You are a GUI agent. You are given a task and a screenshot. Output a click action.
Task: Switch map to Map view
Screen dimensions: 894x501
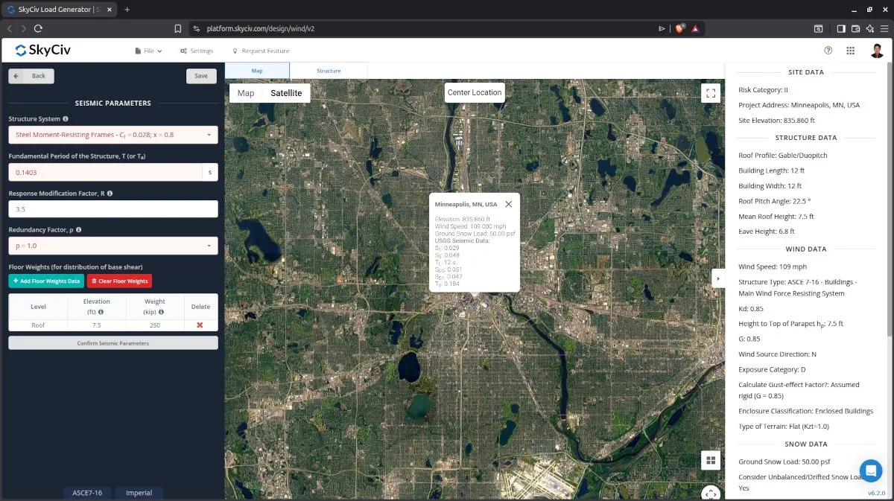click(246, 93)
